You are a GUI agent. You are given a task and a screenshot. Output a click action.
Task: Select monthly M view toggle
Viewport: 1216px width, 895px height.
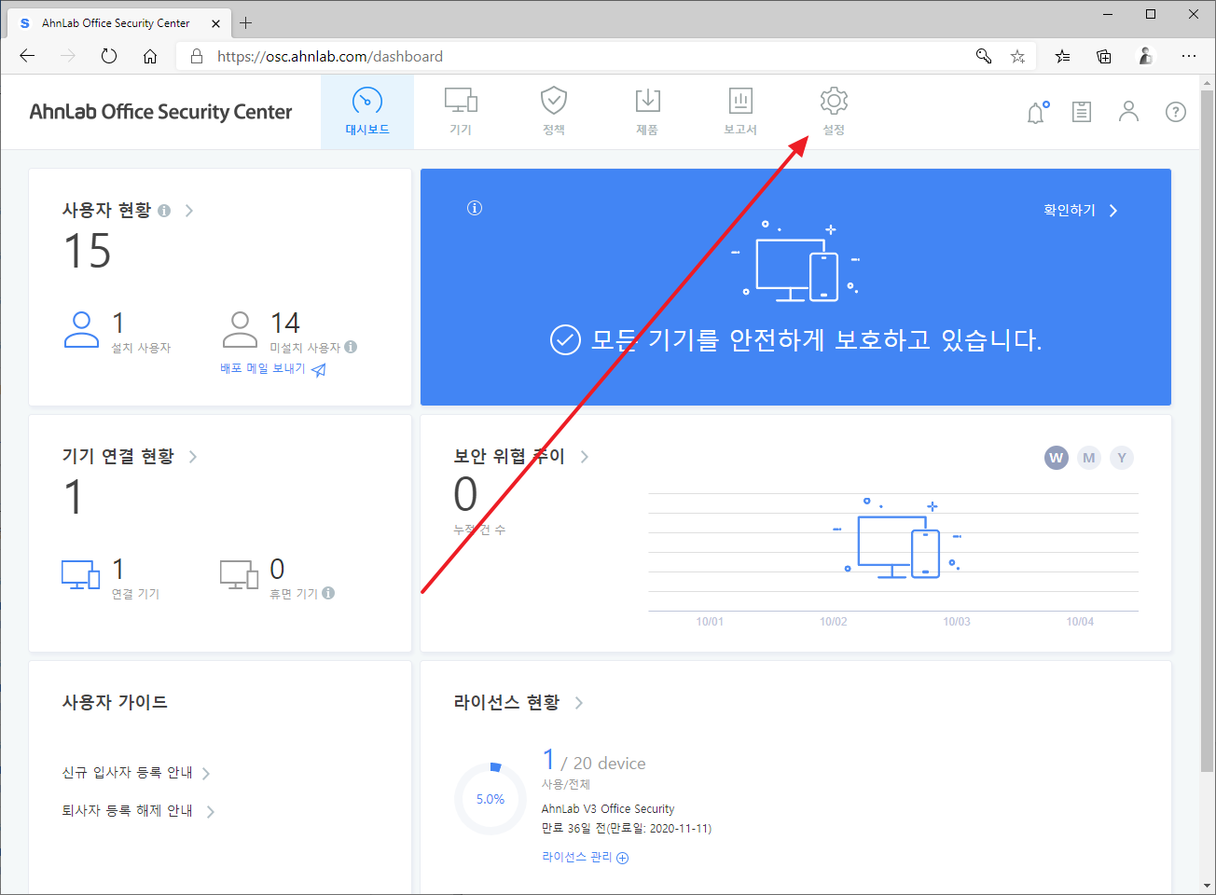(x=1089, y=458)
